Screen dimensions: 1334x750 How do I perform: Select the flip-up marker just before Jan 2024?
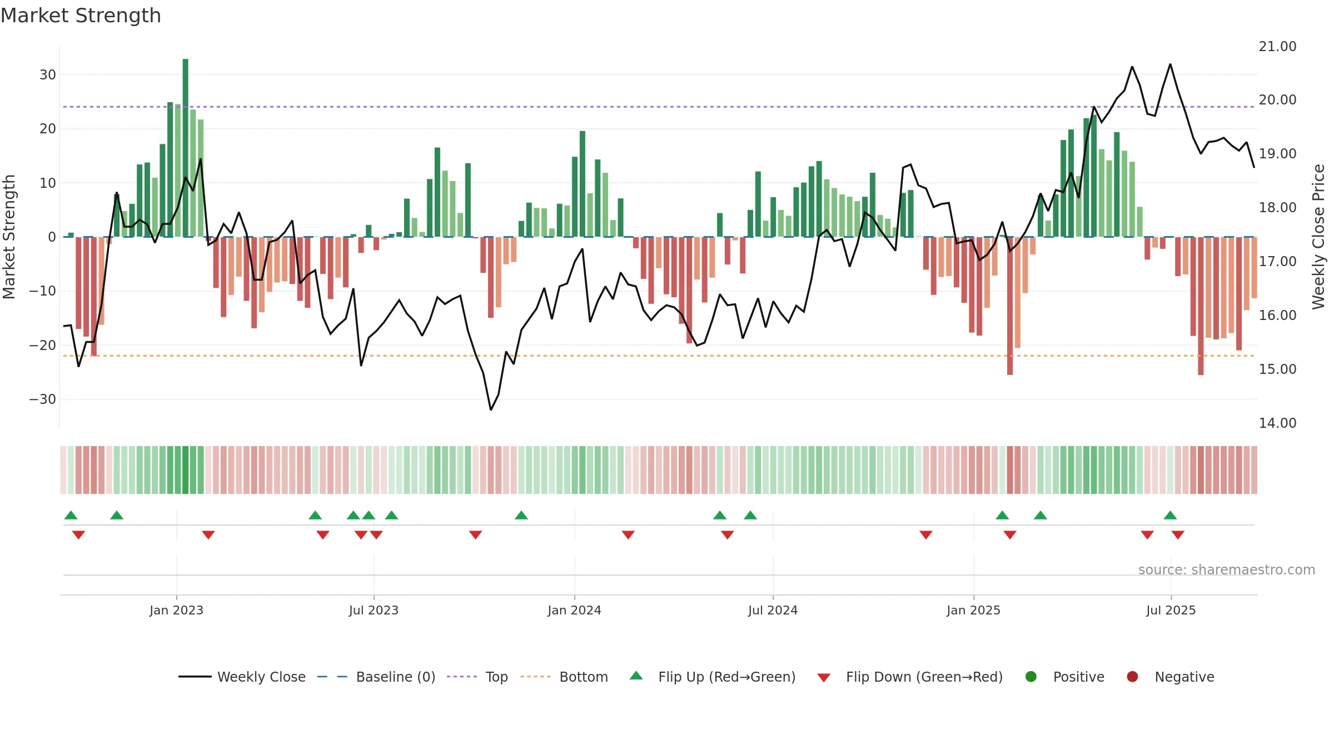[x=521, y=515]
